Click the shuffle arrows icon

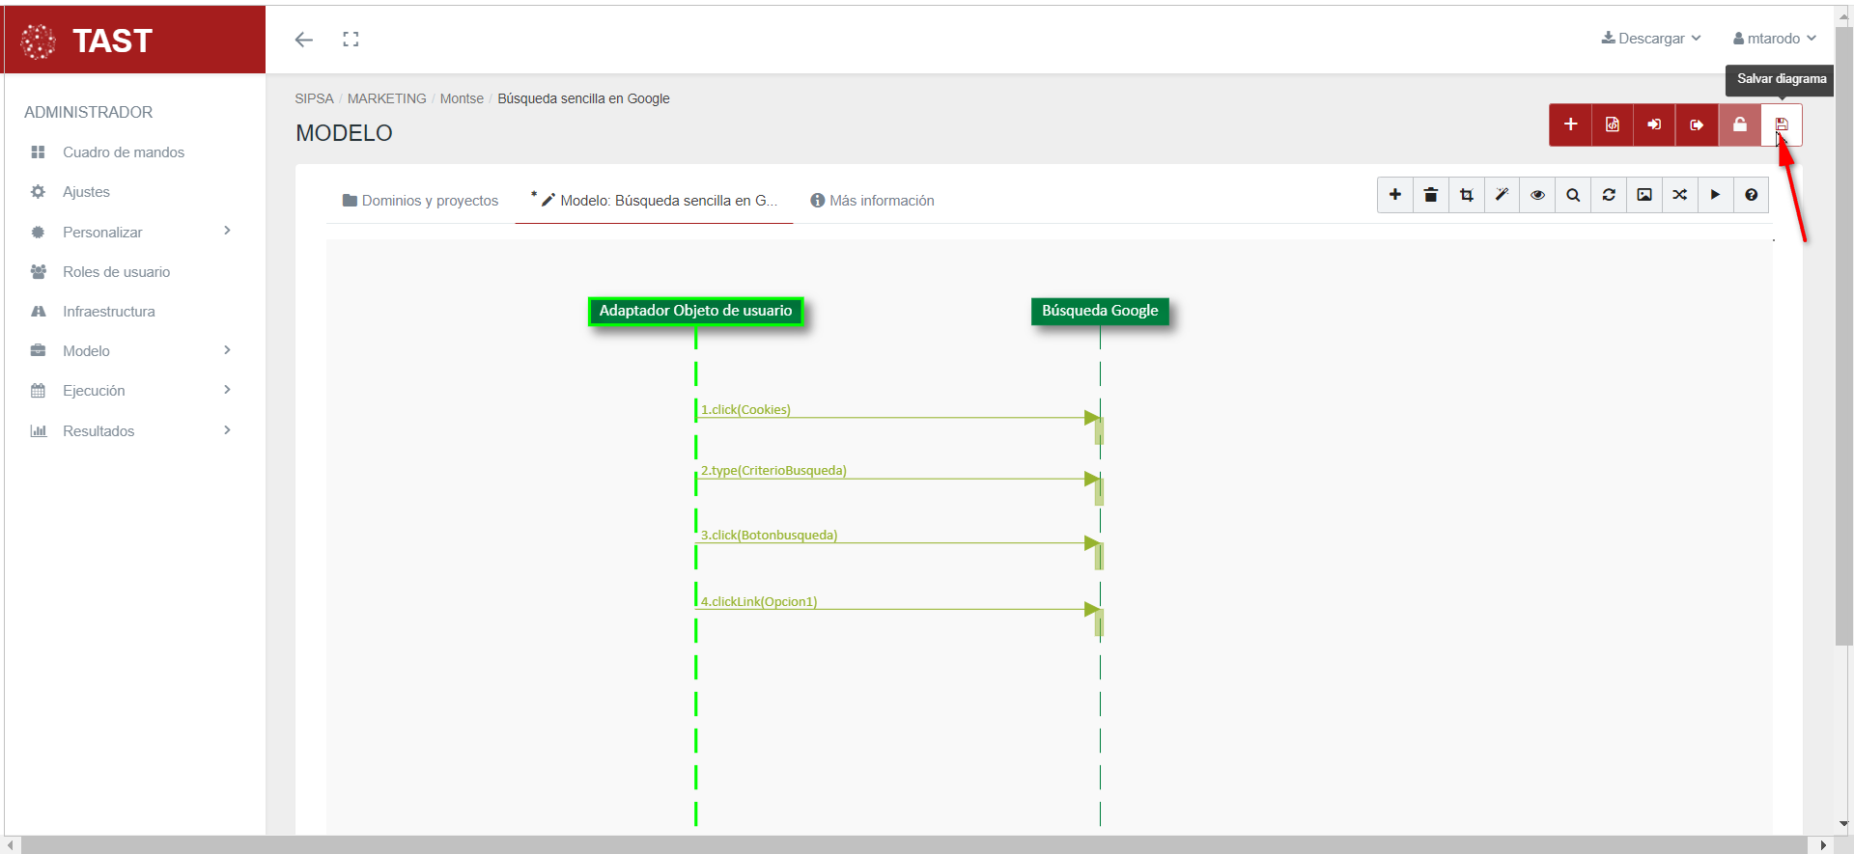point(1680,195)
